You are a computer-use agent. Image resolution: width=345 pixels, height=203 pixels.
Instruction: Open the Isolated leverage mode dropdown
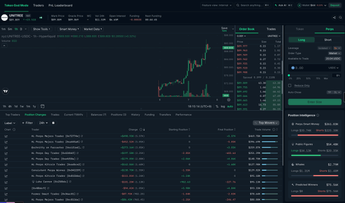point(324,48)
